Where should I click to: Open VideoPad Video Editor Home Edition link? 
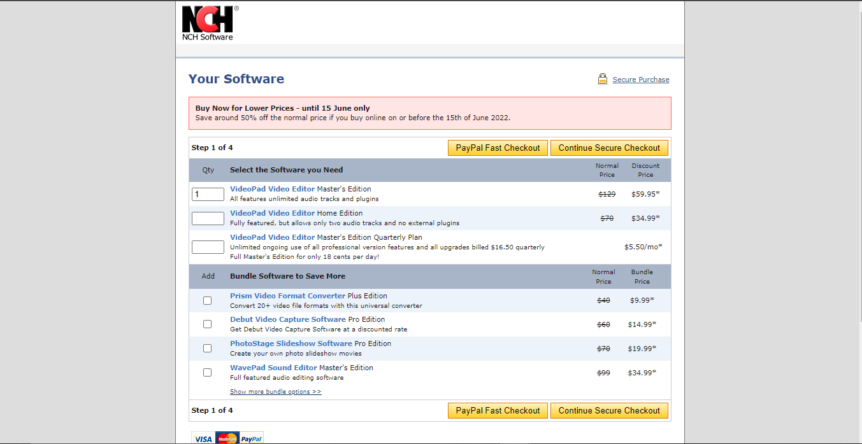click(x=272, y=213)
